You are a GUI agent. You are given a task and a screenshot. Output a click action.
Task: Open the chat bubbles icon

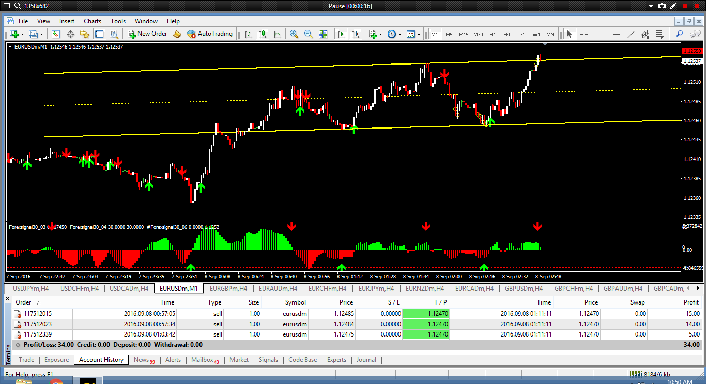click(694, 34)
